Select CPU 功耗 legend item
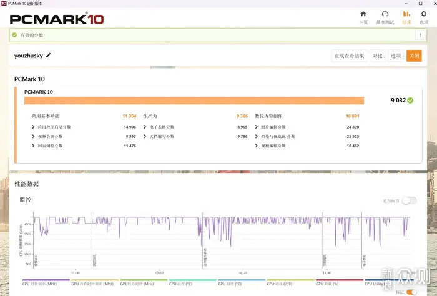Image resolution: width=437 pixels, height=296 pixels. tap(290, 282)
